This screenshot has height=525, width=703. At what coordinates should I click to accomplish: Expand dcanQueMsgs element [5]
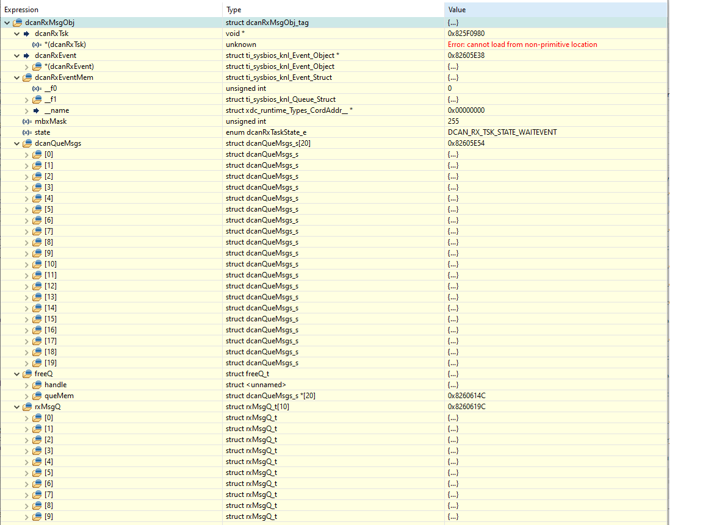(x=26, y=210)
